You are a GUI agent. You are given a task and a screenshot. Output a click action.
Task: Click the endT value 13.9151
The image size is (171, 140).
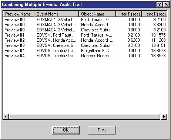tap(158, 45)
